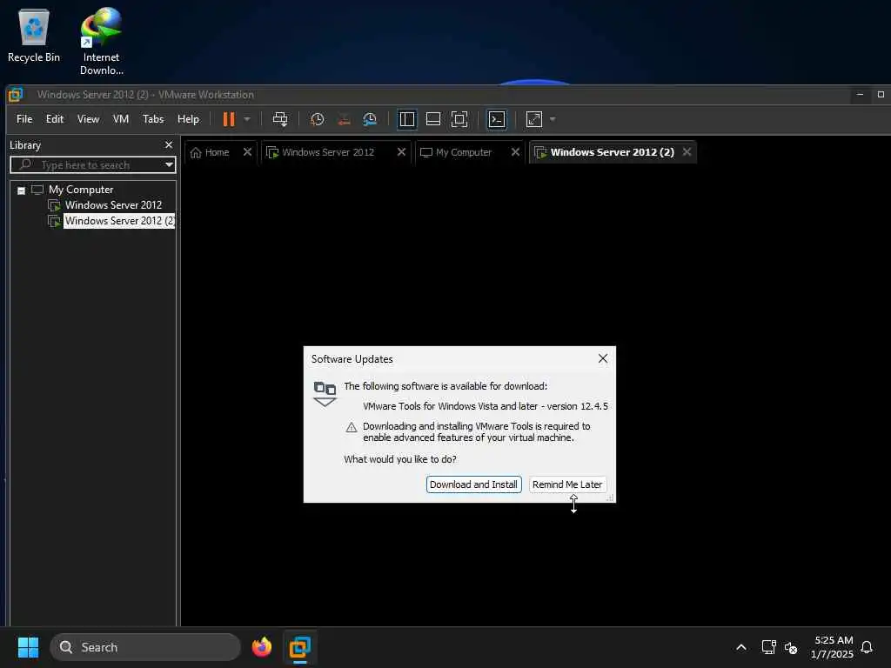891x668 pixels.
Task: Close the Home tab
Action: pos(247,151)
